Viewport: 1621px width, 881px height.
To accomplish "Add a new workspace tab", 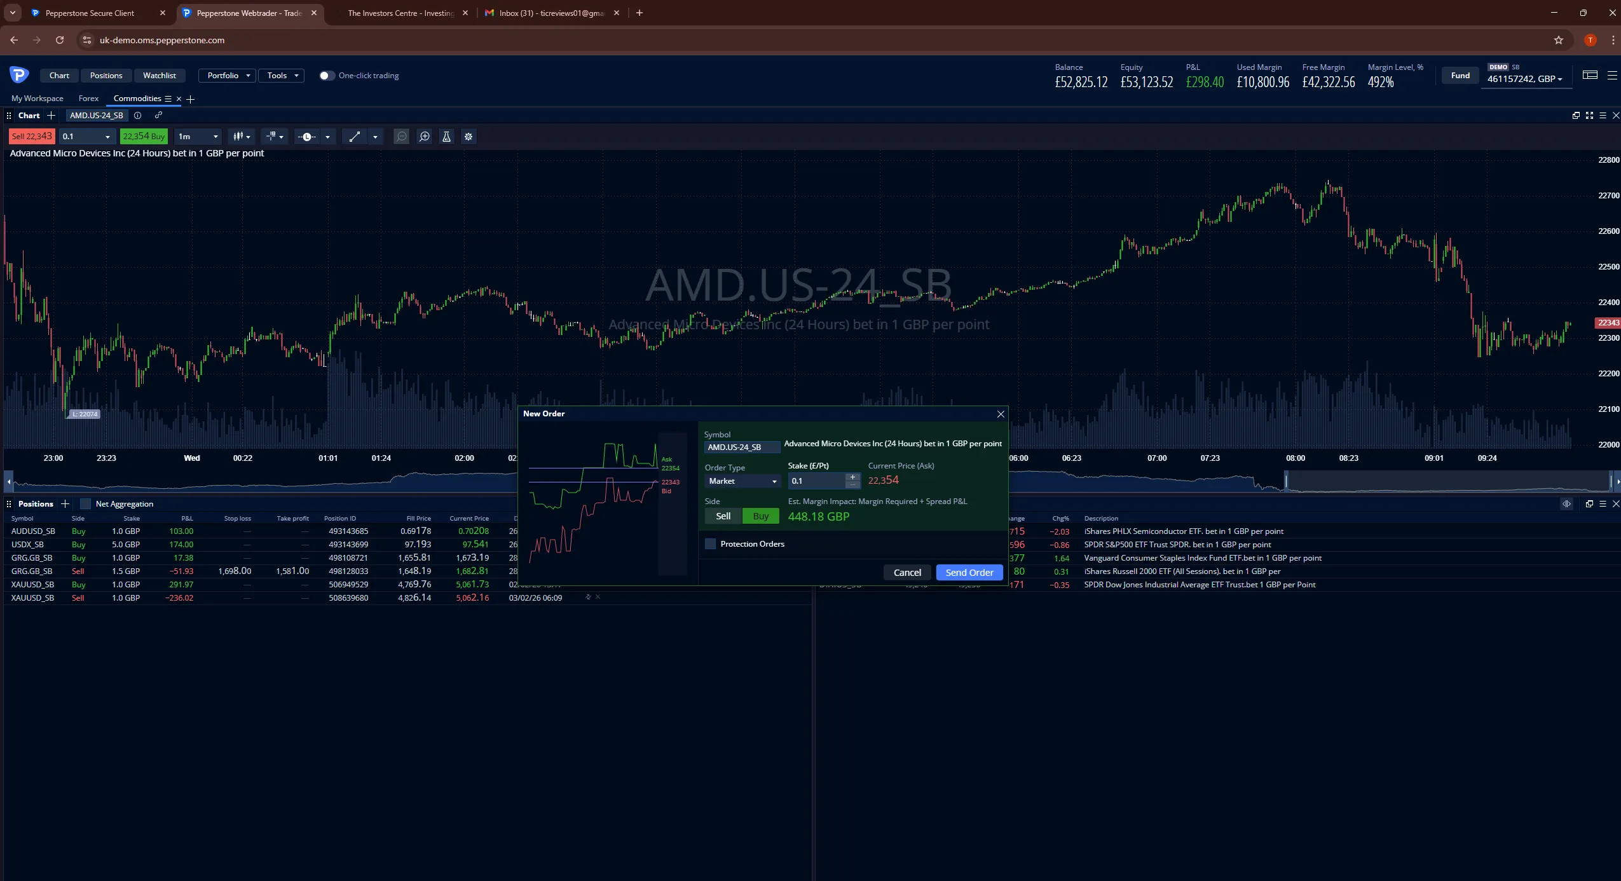I will tap(190, 99).
